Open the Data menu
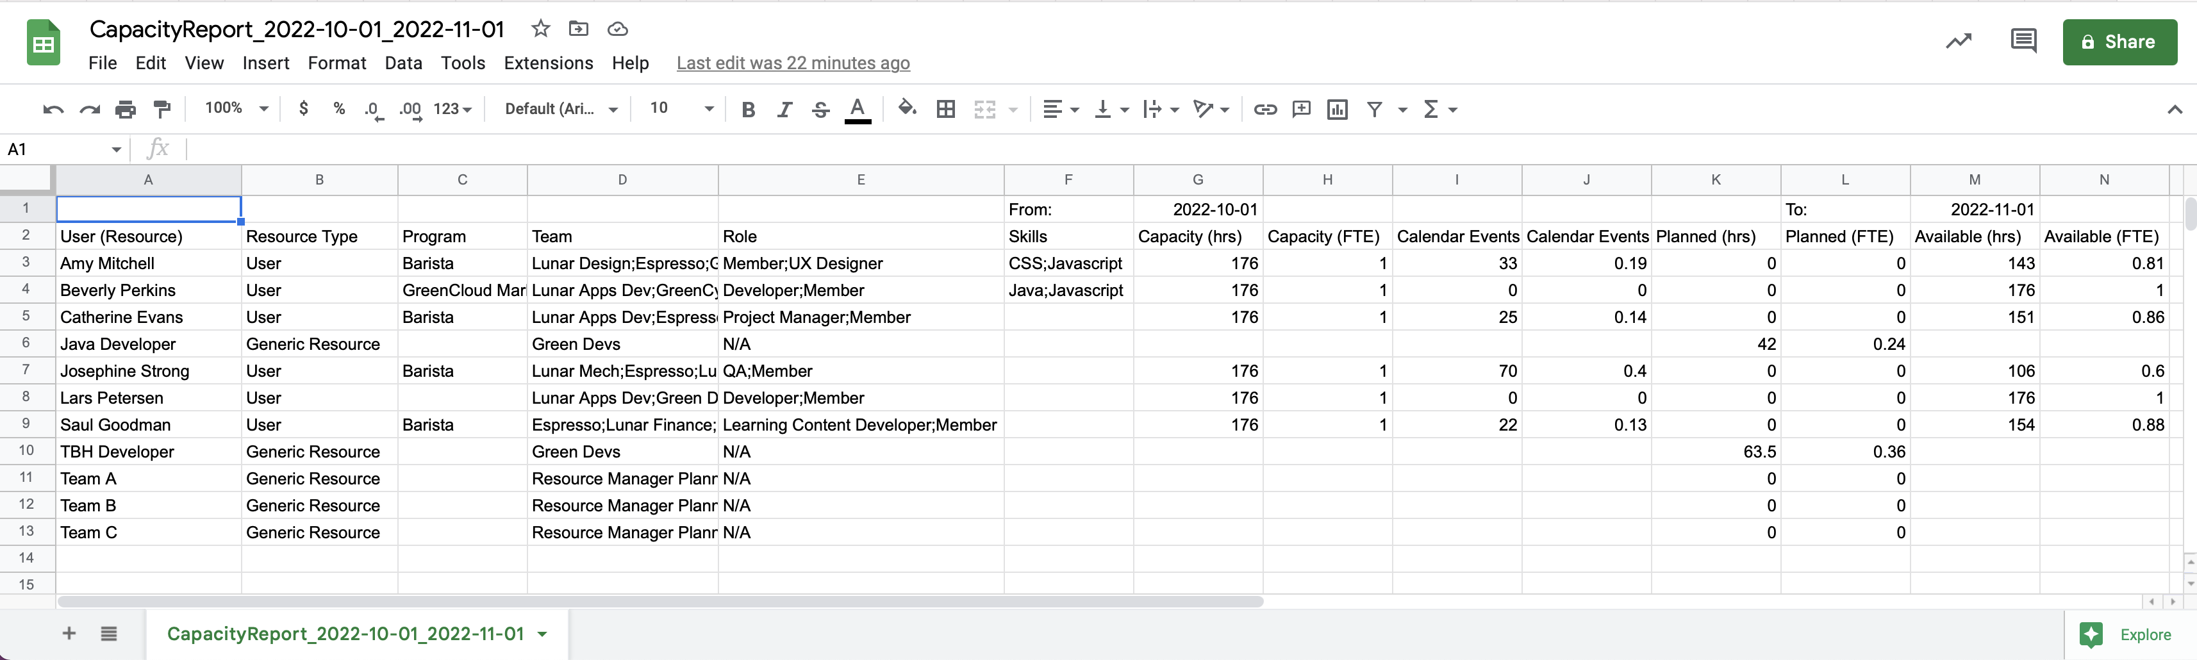This screenshot has width=2197, height=660. [402, 63]
